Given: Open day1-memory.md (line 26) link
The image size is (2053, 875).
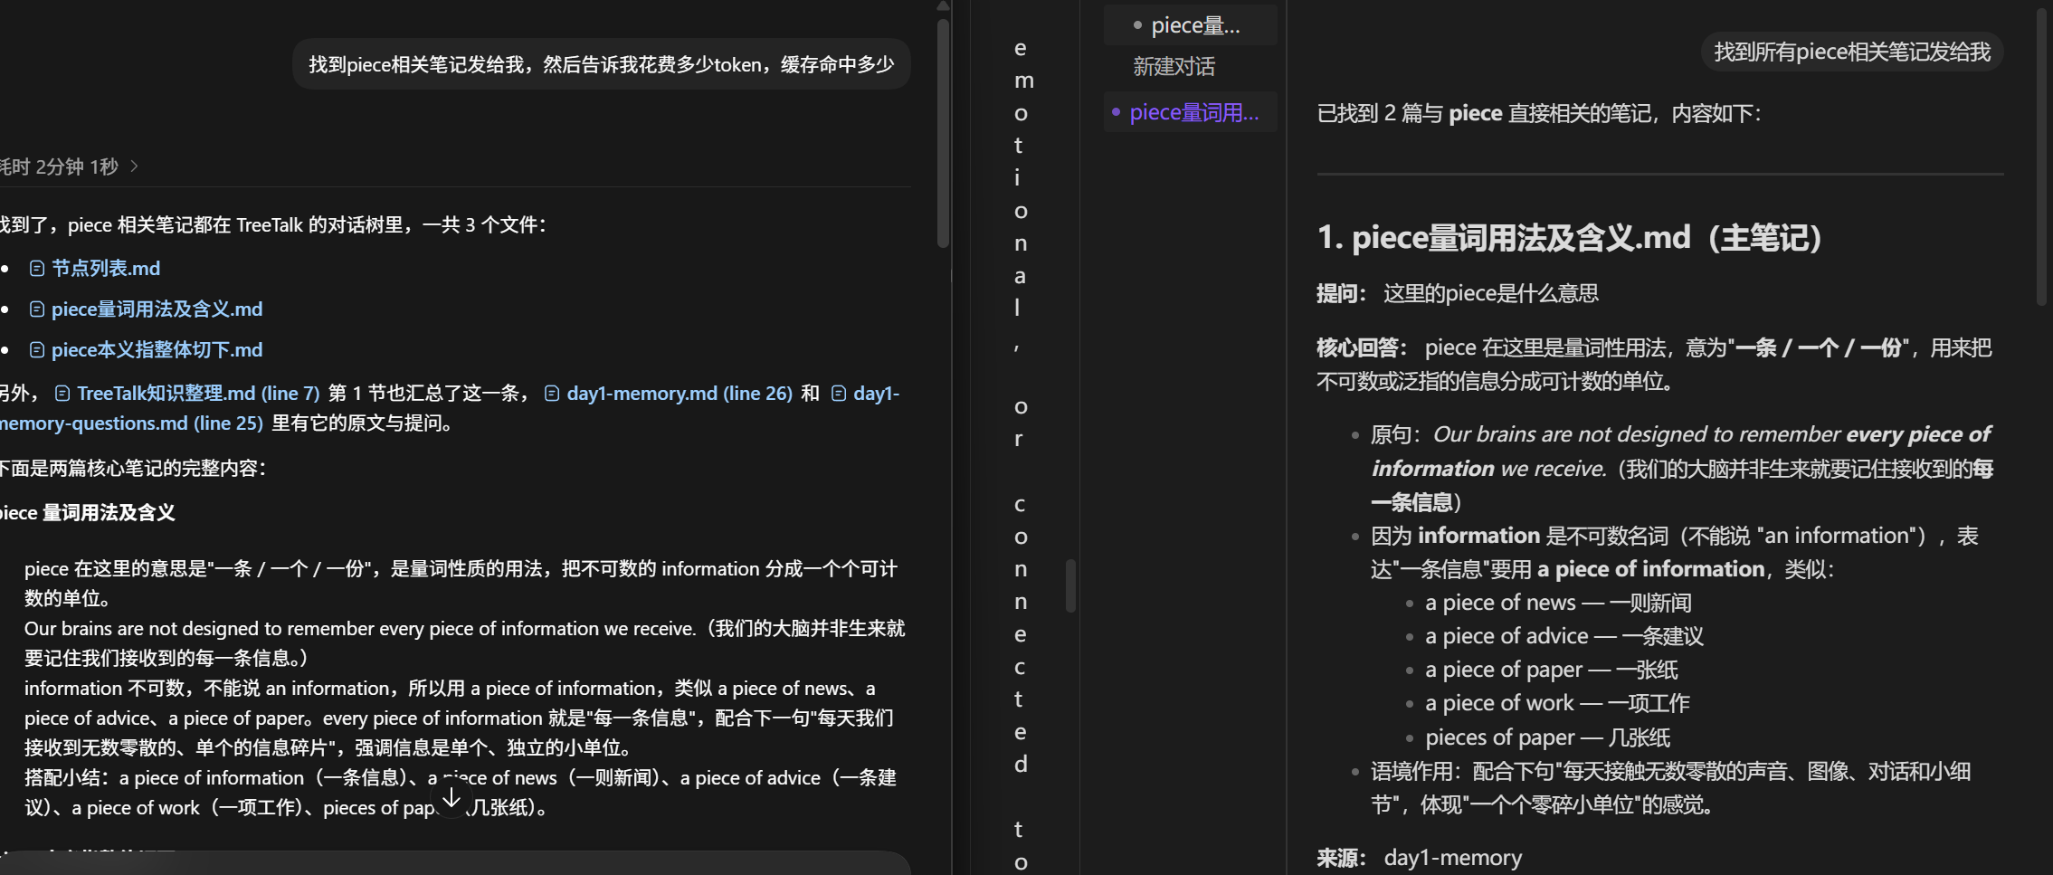Looking at the screenshot, I should click(x=680, y=394).
